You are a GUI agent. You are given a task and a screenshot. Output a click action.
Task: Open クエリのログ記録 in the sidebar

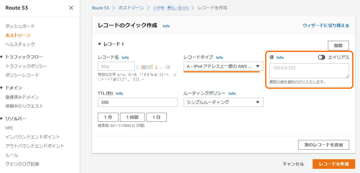[22, 164]
